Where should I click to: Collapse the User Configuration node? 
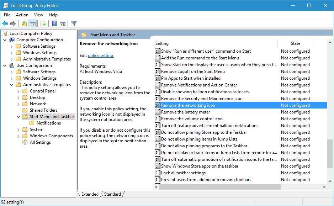point(5,65)
